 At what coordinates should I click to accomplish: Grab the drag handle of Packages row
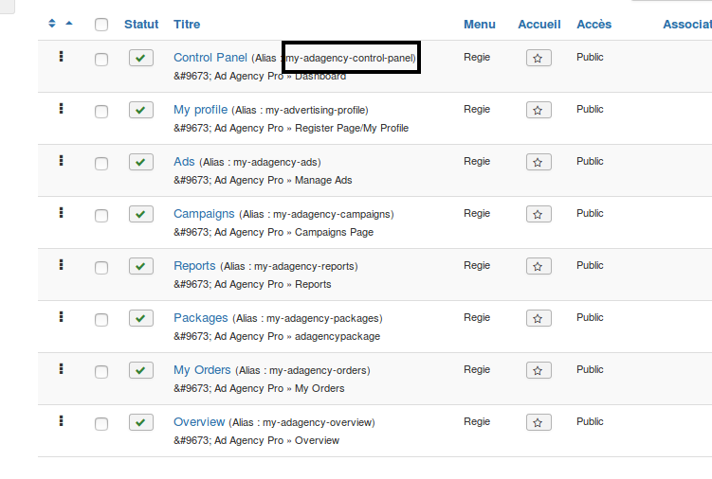(61, 316)
